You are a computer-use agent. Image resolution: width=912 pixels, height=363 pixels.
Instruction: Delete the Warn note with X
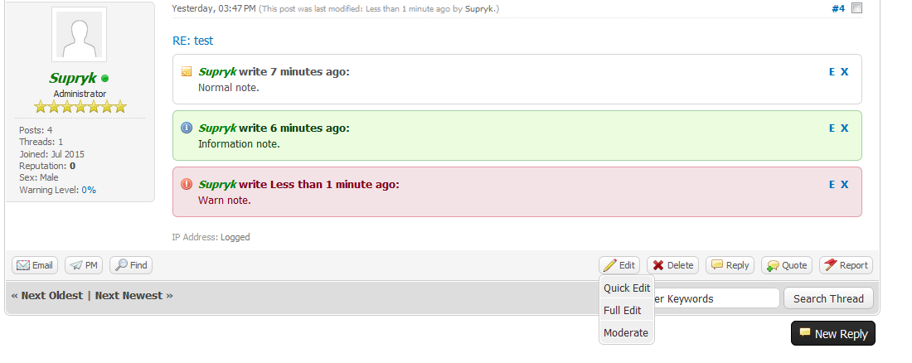[845, 185]
